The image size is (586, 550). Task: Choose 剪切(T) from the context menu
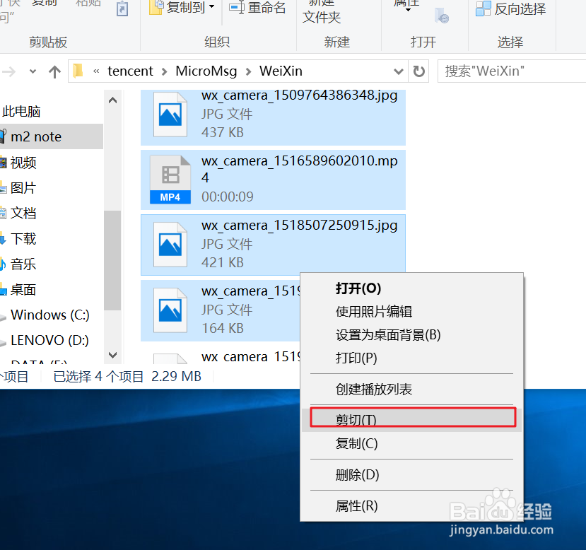(356, 419)
